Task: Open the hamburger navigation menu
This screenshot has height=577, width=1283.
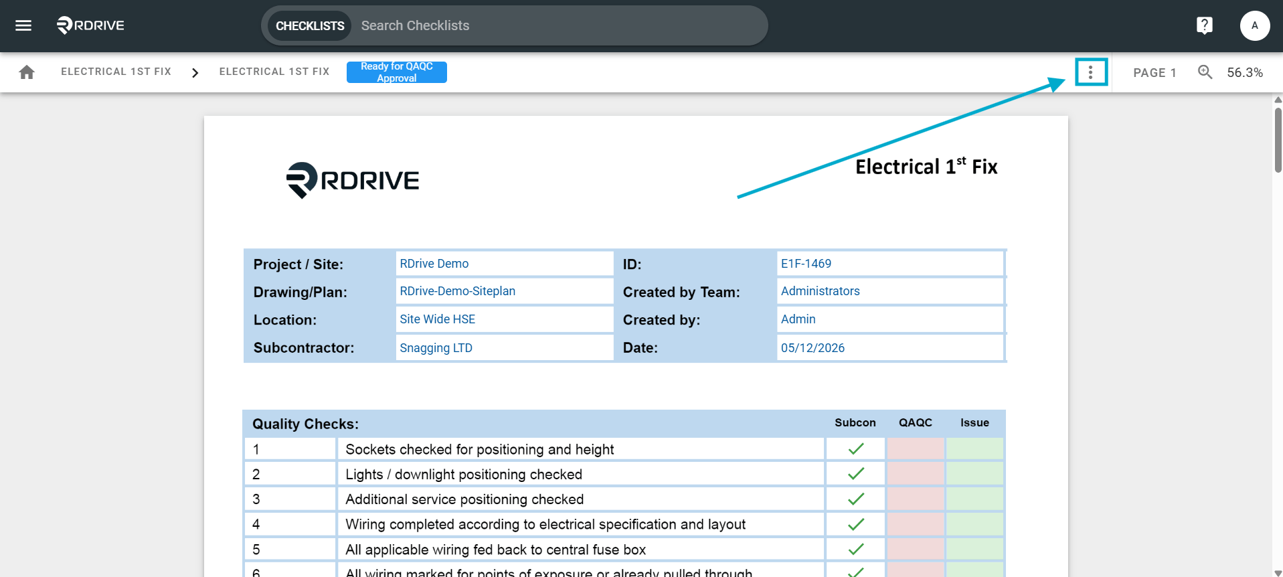Action: coord(23,25)
